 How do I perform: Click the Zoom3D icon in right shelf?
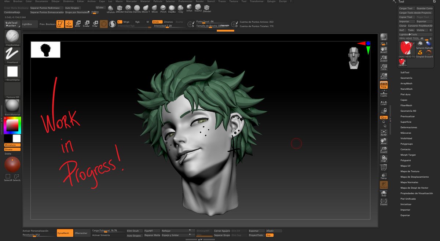point(384,149)
